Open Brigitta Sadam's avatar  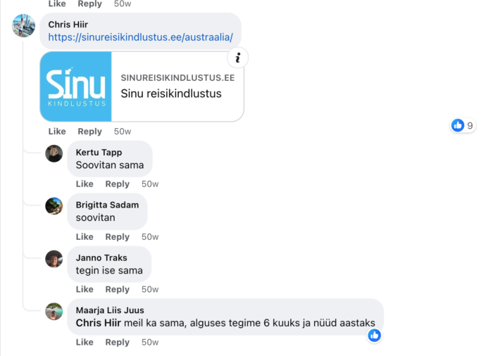[54, 206]
